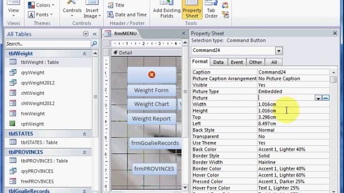
Task: Open the Controls gallery
Action: [x=72, y=10]
